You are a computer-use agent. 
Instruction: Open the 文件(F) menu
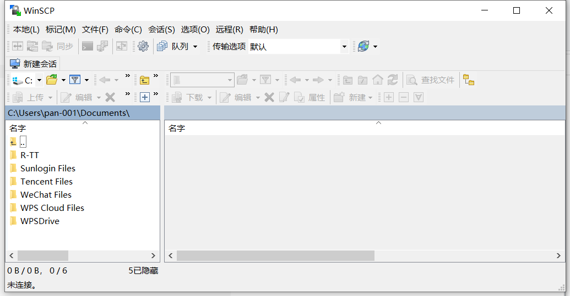[x=95, y=29]
